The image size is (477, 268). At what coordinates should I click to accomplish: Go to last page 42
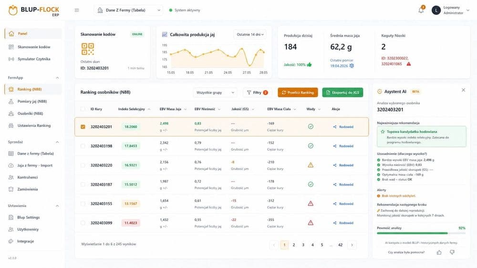coord(341,245)
